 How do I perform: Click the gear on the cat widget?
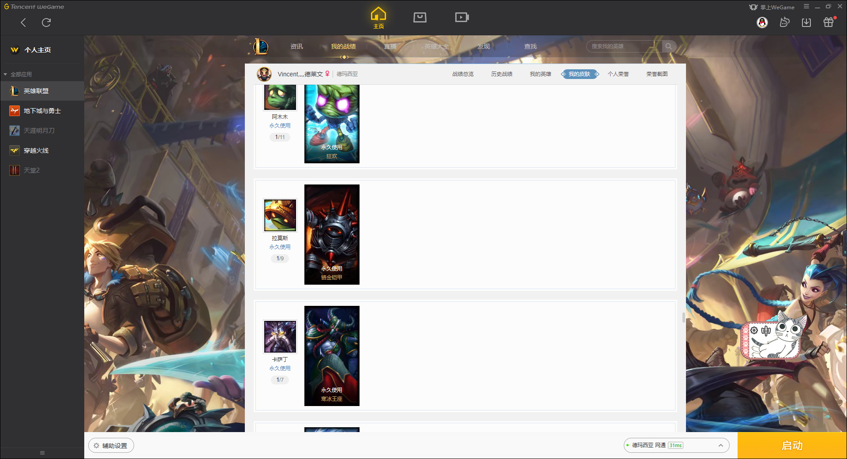click(x=754, y=331)
